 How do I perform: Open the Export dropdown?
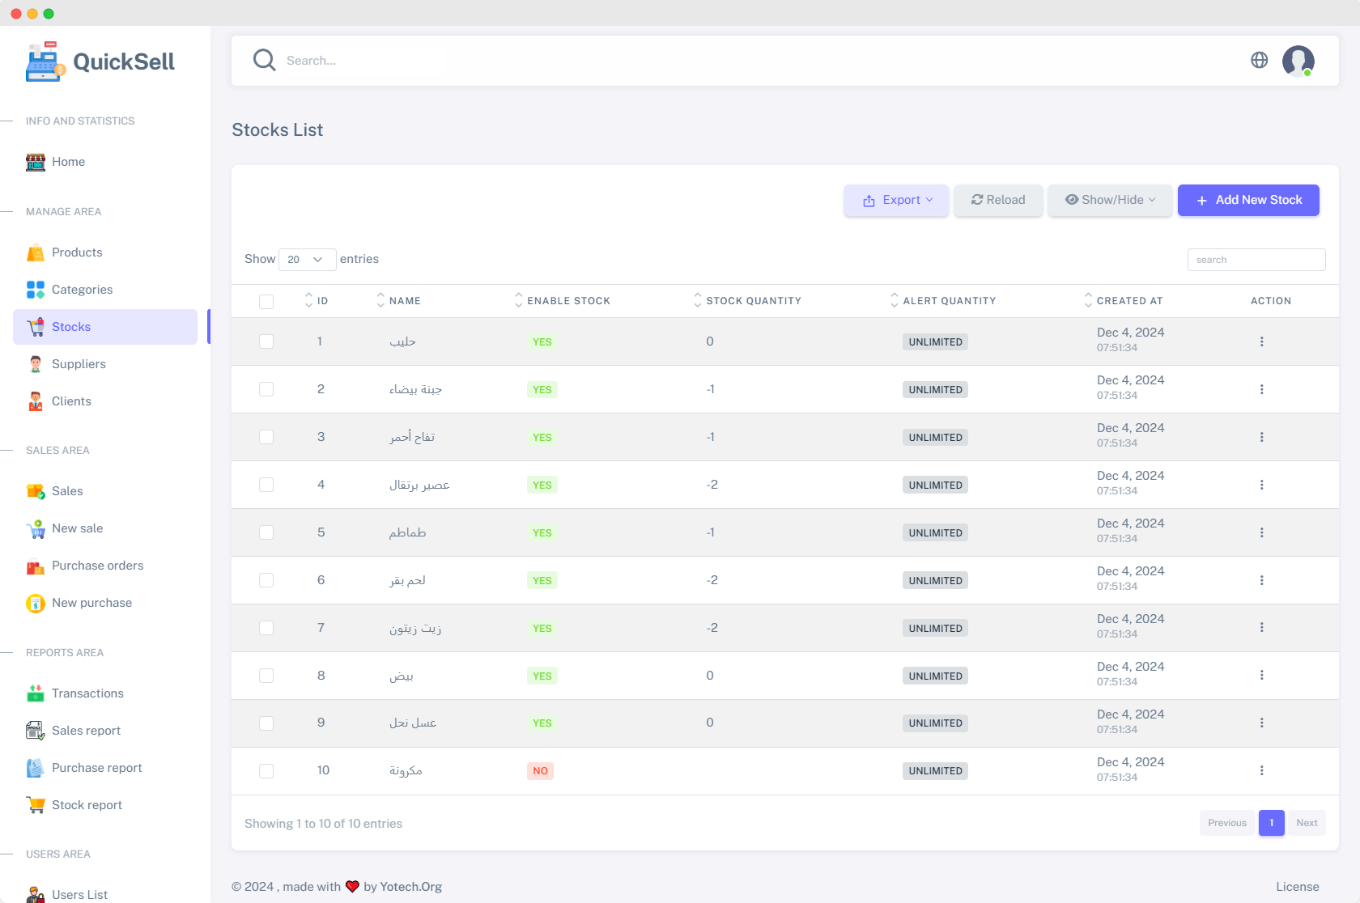pyautogui.click(x=896, y=200)
